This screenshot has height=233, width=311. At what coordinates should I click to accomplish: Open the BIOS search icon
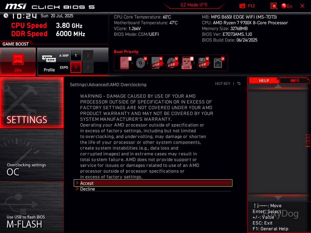(x=274, y=6)
